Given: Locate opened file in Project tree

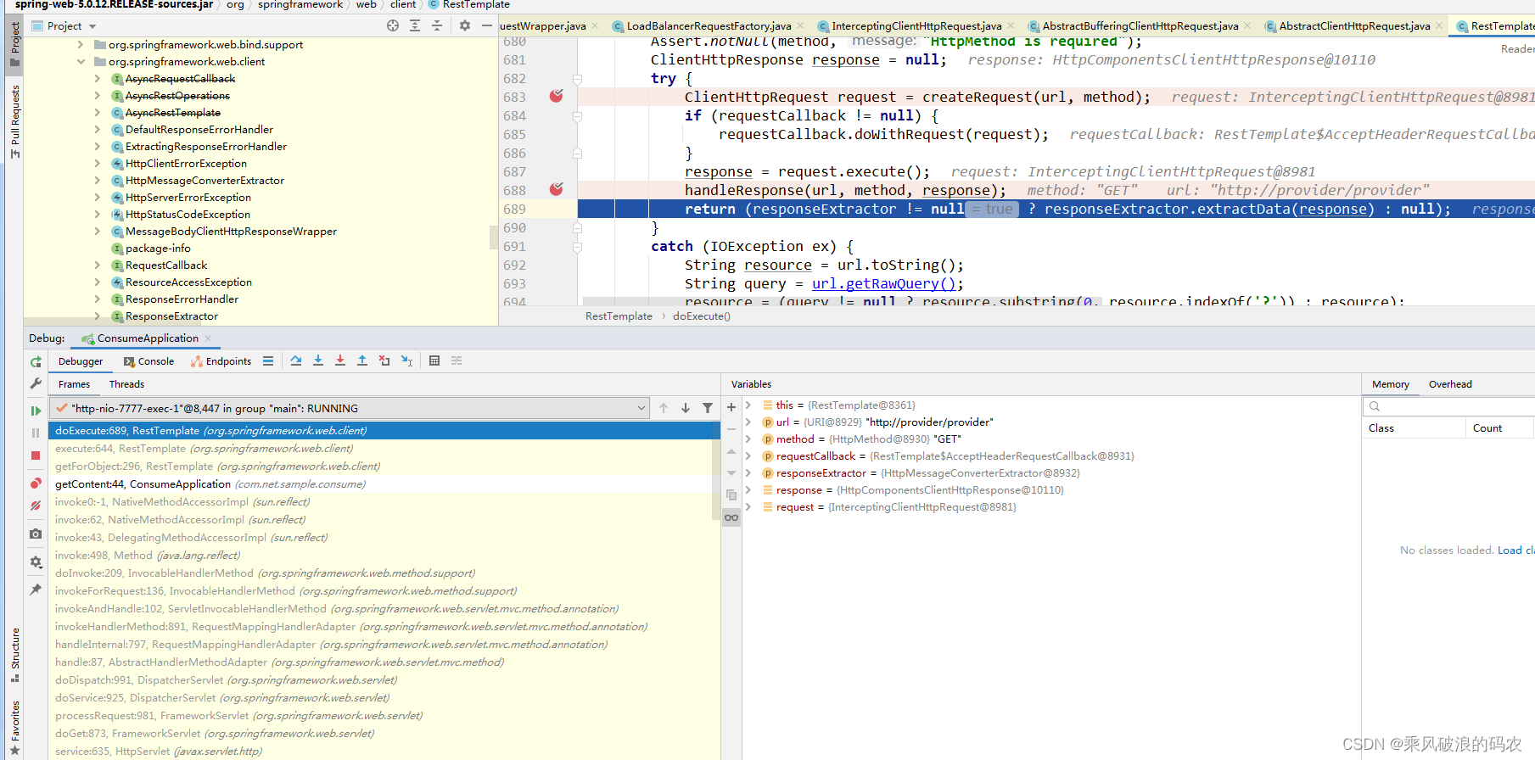Looking at the screenshot, I should pos(393,25).
